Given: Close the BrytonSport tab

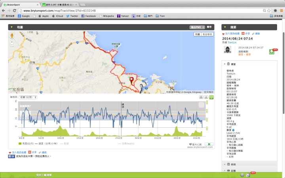Looking at the screenshot, I should point(38,5).
